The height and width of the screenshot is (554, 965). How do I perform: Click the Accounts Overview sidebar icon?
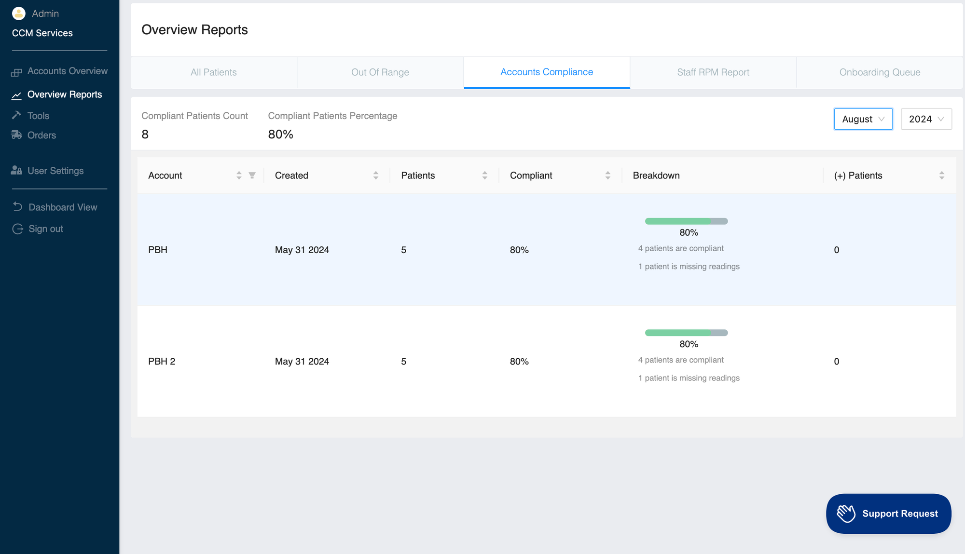click(16, 72)
